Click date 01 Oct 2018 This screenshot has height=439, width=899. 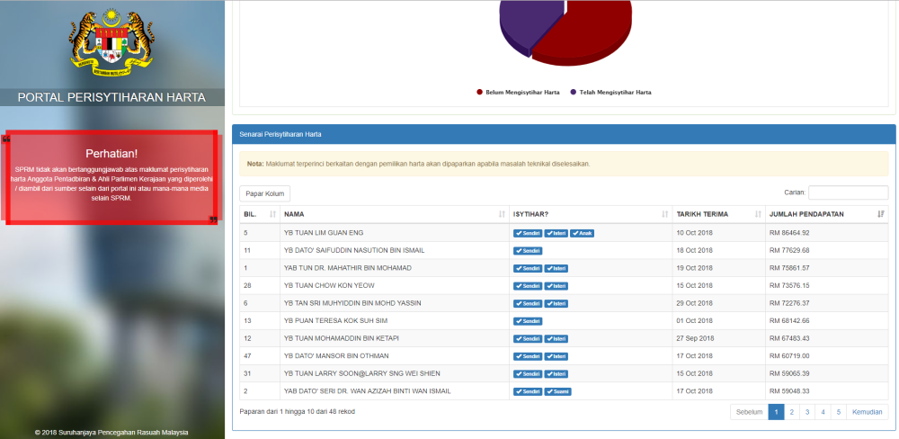695,321
